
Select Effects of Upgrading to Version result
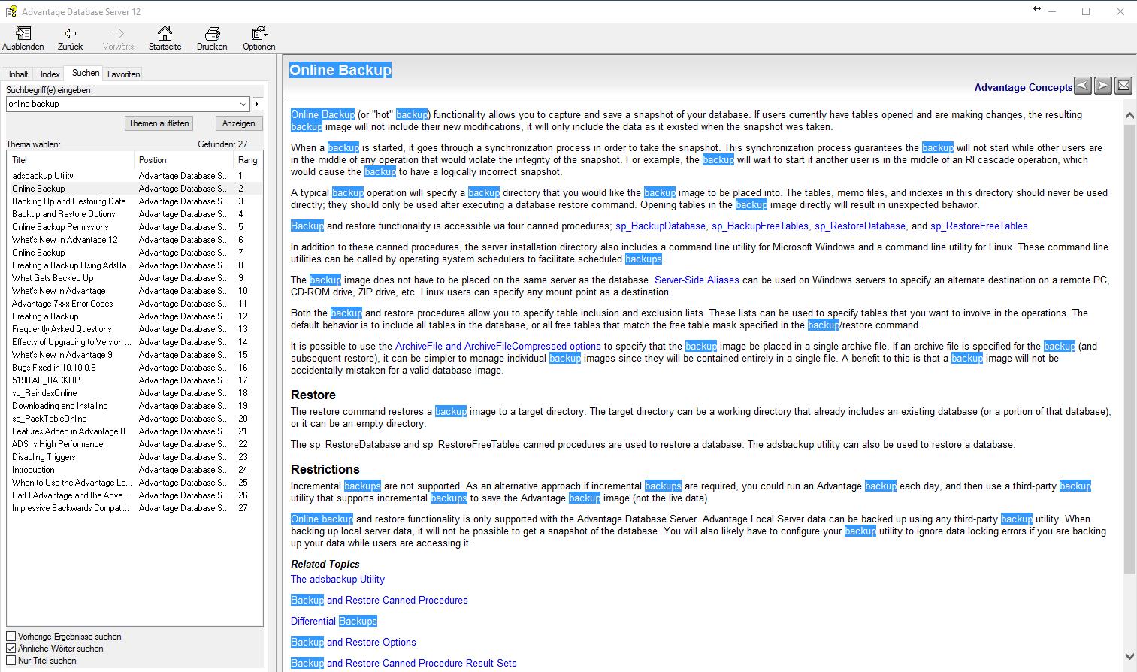[x=135, y=342]
